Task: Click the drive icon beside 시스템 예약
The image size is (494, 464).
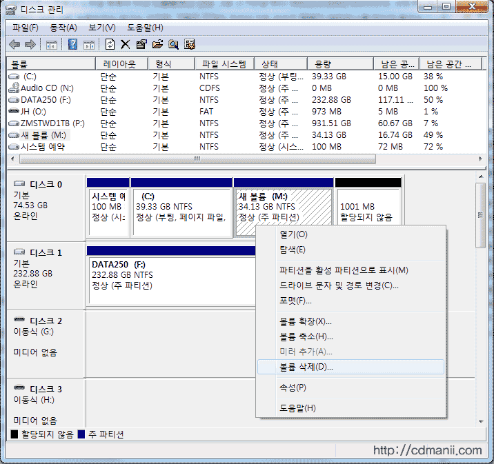Action: 14,147
